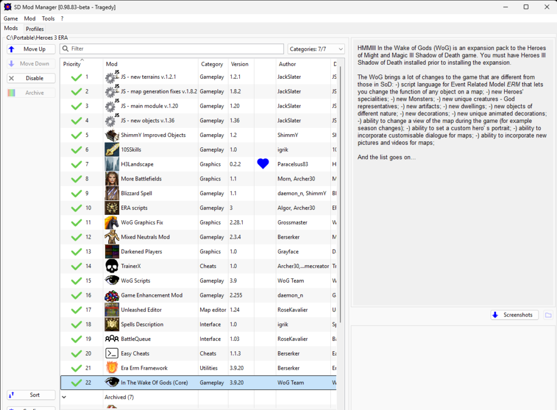Click the JS - new objects gear icon
The height and width of the screenshot is (410, 557).
point(112,121)
